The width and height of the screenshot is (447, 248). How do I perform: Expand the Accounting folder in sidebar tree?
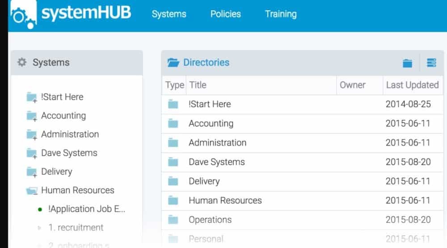(x=31, y=116)
